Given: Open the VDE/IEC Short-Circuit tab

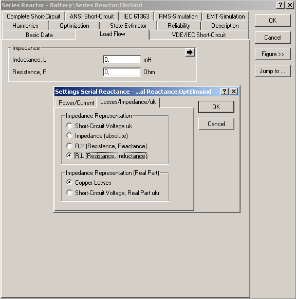Looking at the screenshot, I should [x=199, y=35].
